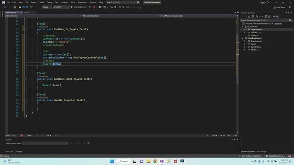Click Show All Files icon in Solution Explorer
Screen dimensions: 294x165
(x=269, y=16)
